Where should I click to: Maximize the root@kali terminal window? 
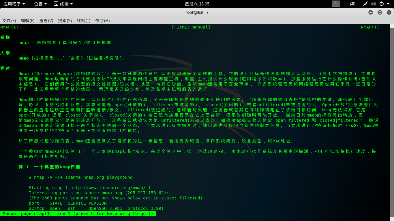point(380,12)
